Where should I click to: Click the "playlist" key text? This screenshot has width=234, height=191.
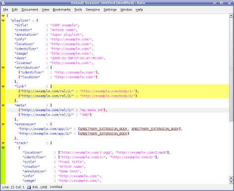(20, 20)
